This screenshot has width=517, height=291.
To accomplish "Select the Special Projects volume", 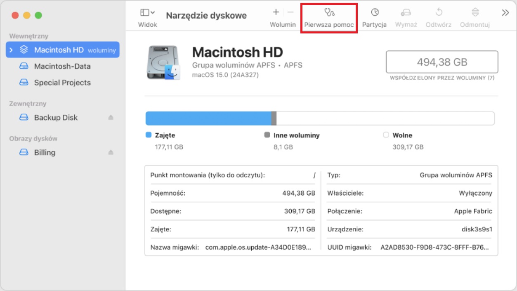I will click(62, 83).
